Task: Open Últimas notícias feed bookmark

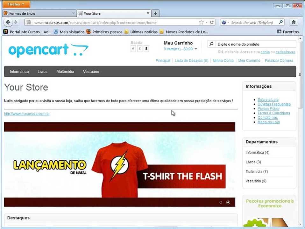Action: point(141,32)
